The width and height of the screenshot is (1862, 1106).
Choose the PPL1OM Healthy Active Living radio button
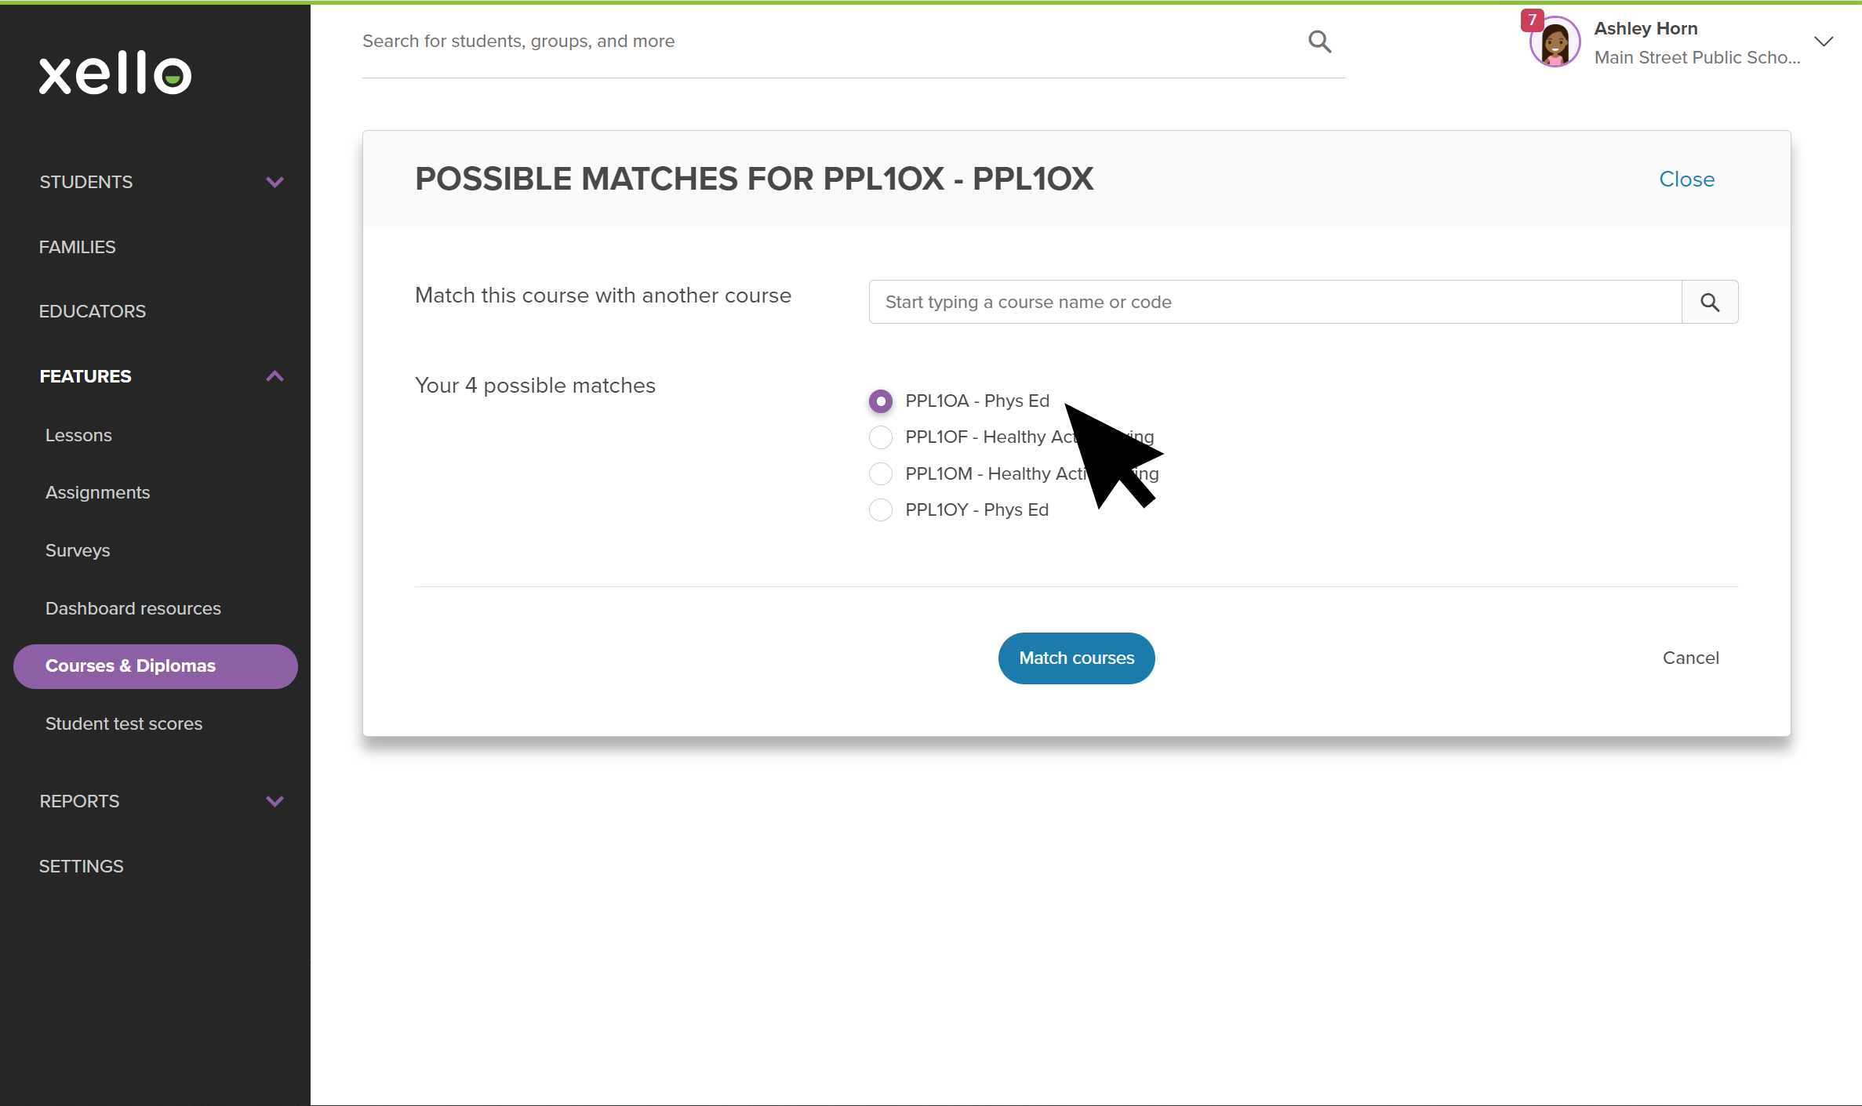coord(881,473)
